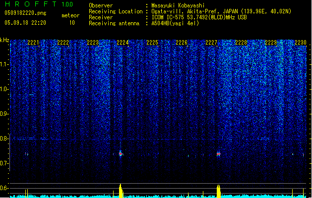
Task: Click the "Receiver" field label
Action: point(101,17)
